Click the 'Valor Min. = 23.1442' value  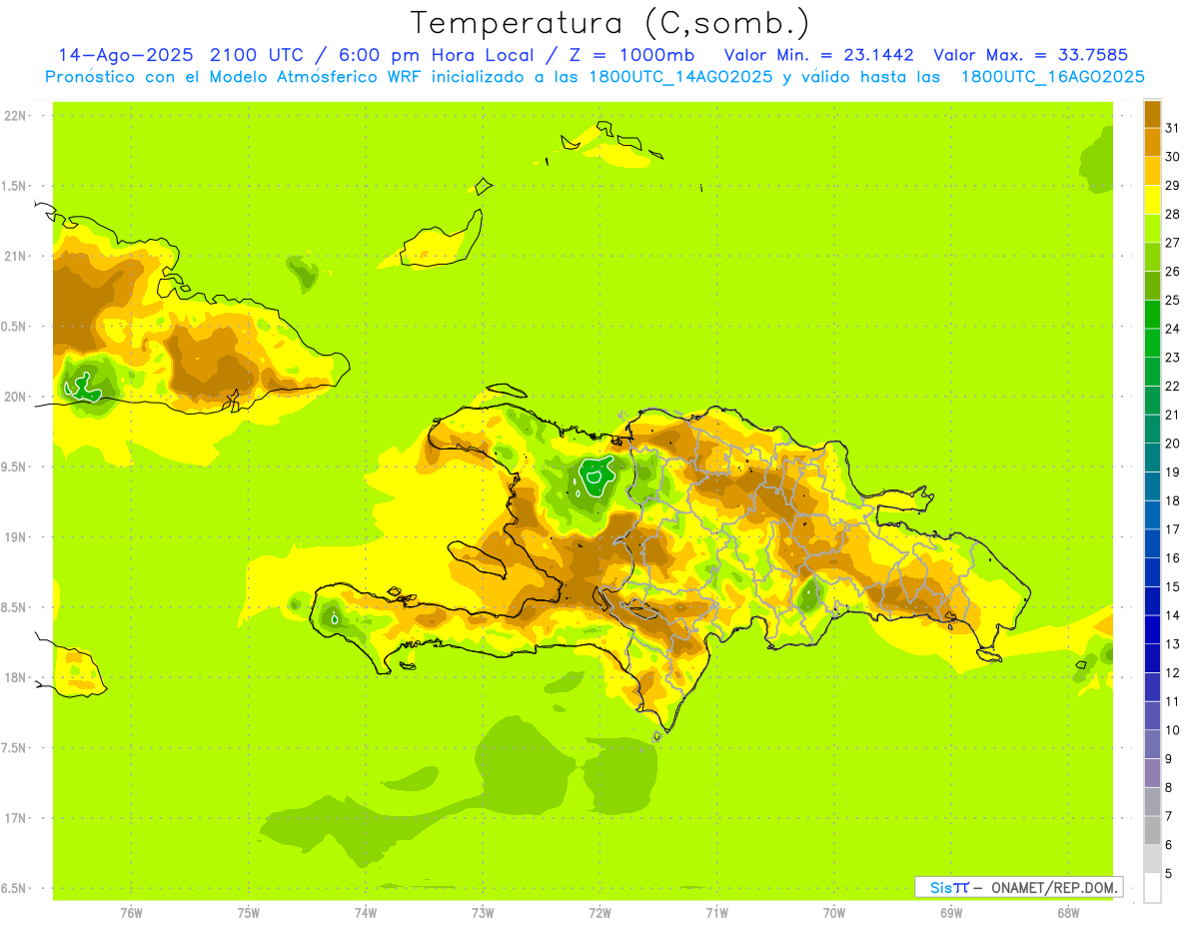tap(818, 55)
